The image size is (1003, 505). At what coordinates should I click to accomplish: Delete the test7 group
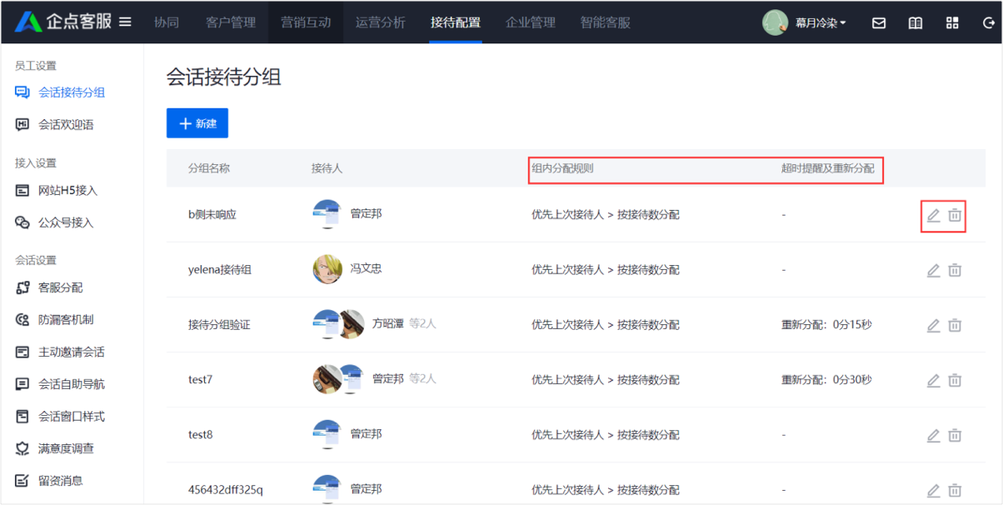(x=956, y=381)
